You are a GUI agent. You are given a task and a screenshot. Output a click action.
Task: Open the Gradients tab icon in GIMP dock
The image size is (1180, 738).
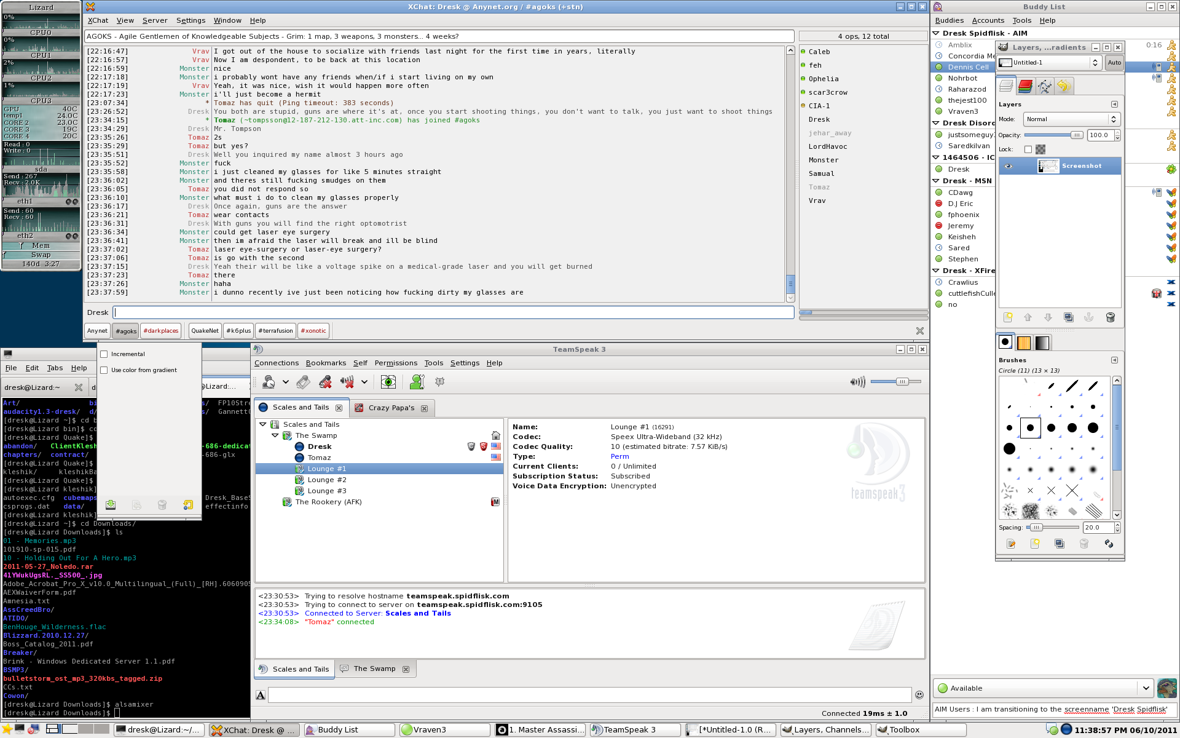[1042, 342]
